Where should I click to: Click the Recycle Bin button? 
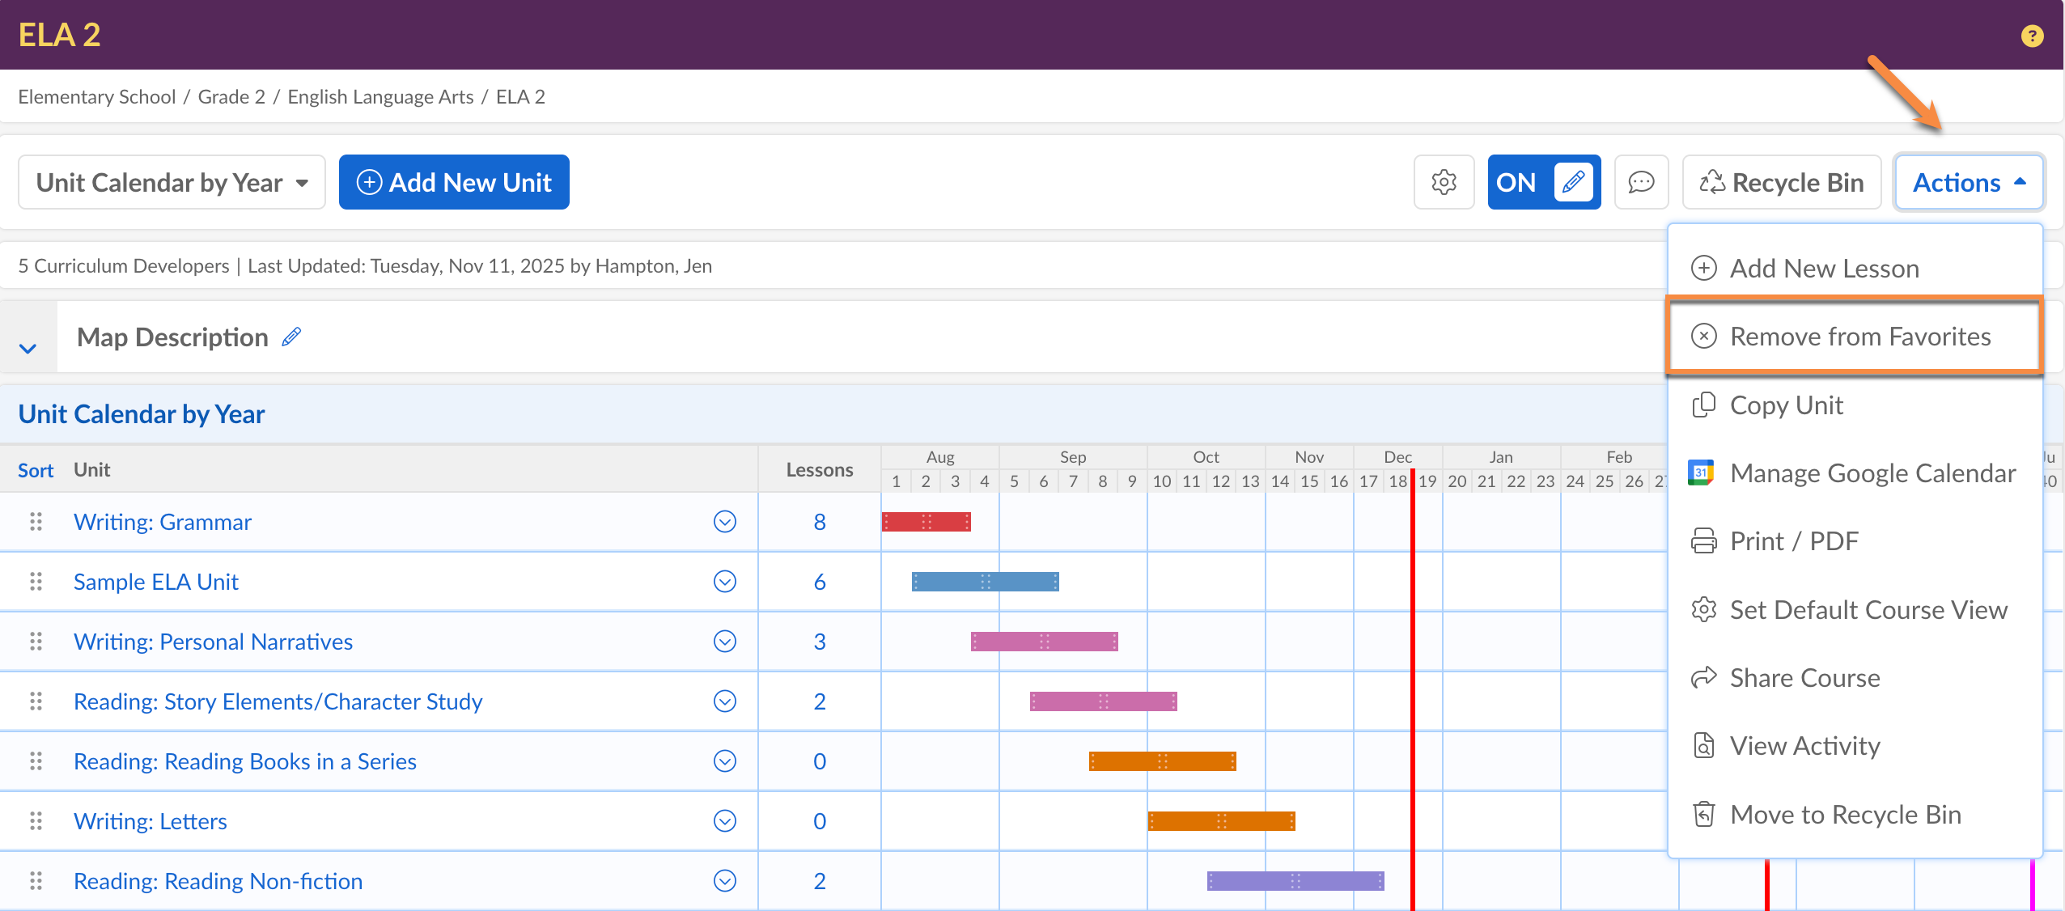pyautogui.click(x=1782, y=182)
